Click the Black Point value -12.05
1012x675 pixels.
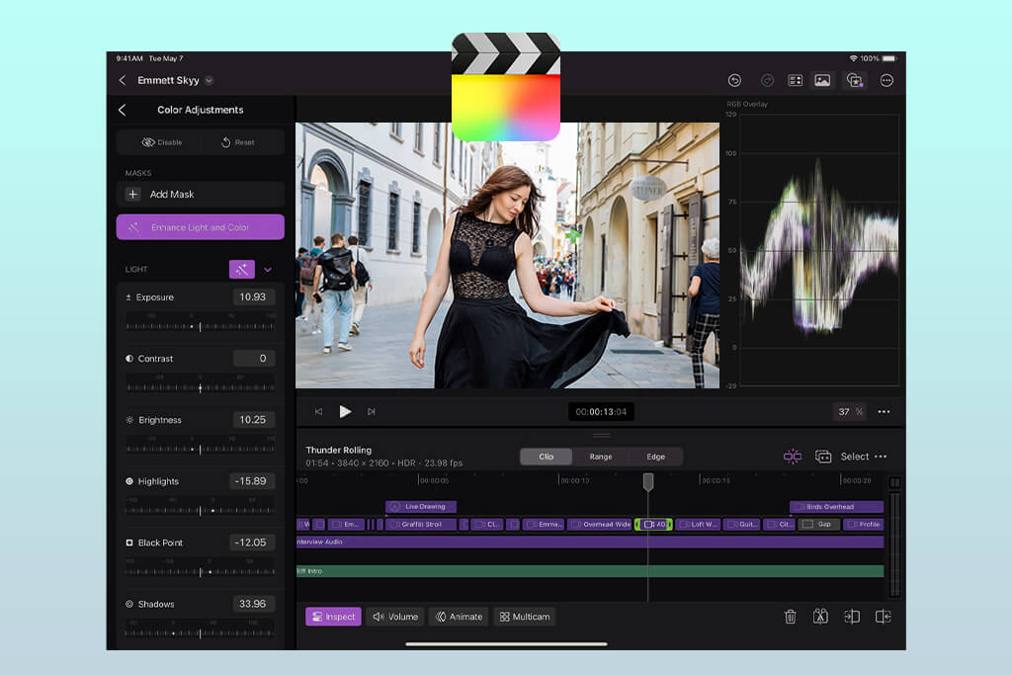point(252,542)
